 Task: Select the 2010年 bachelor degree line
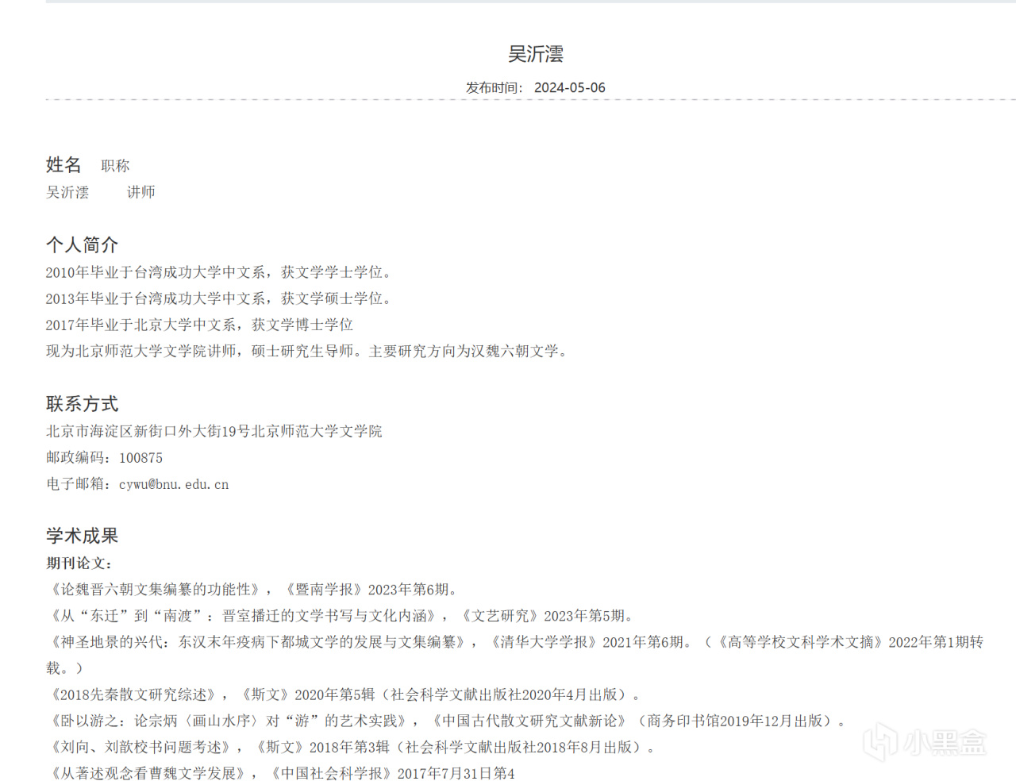pyautogui.click(x=218, y=272)
